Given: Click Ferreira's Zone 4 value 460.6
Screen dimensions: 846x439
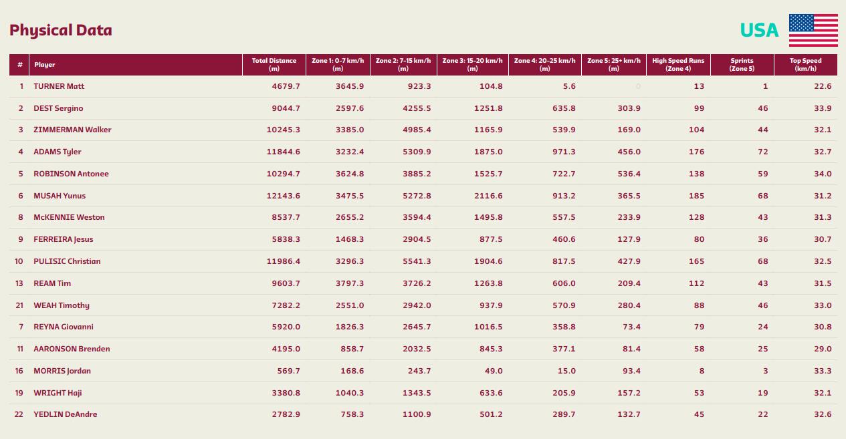Looking at the screenshot, I should 564,239.
